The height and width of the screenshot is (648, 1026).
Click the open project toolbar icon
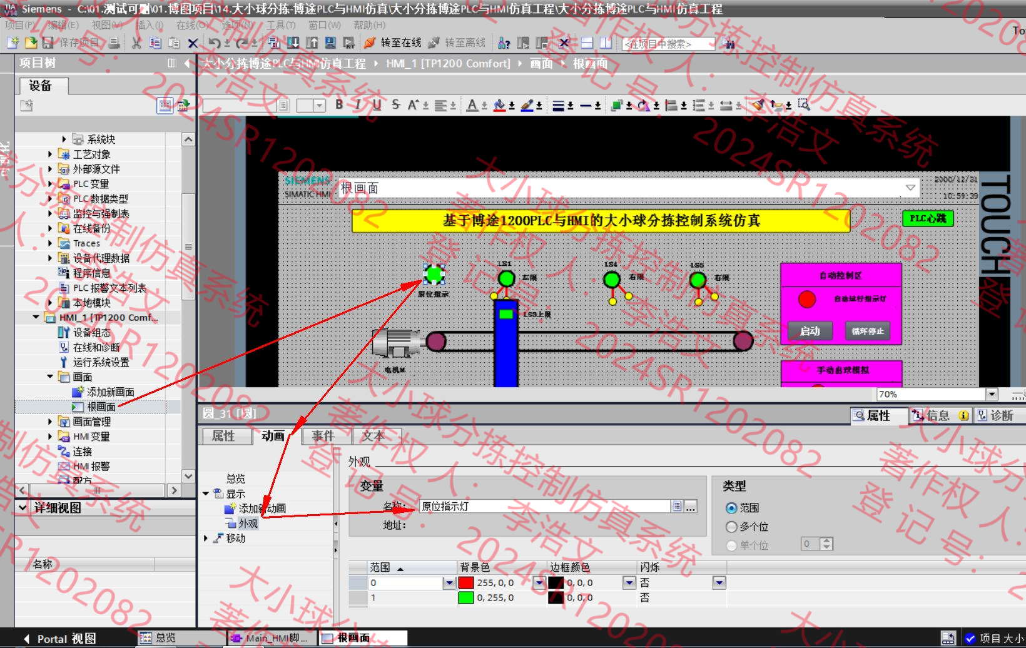(31, 43)
